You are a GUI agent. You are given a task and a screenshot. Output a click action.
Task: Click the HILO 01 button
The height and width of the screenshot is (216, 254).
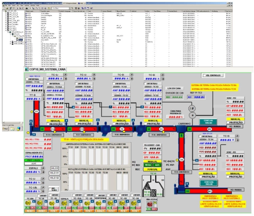point(54,173)
